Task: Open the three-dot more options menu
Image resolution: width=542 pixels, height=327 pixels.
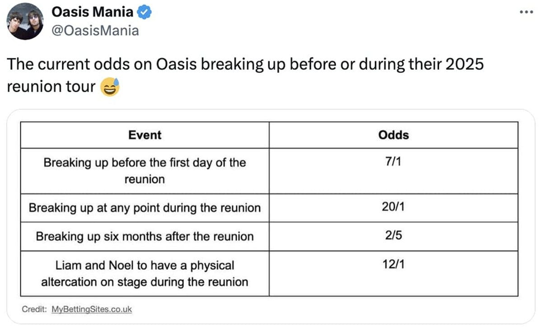Action: coord(527,12)
